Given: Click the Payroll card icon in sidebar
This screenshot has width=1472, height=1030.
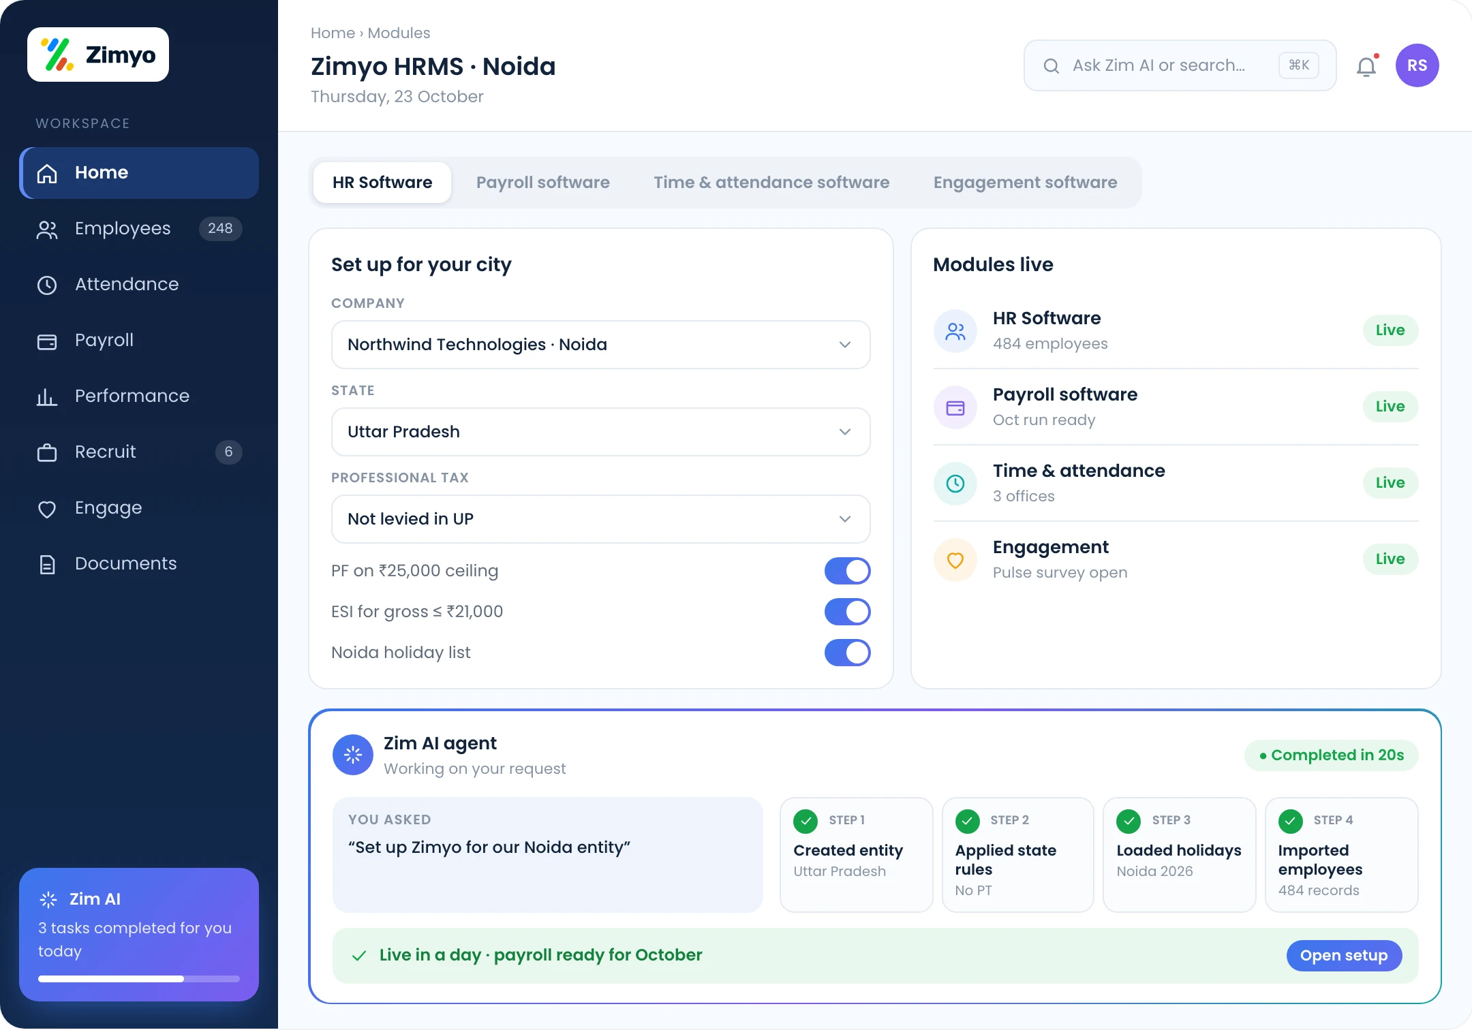Looking at the screenshot, I should tap(47, 341).
